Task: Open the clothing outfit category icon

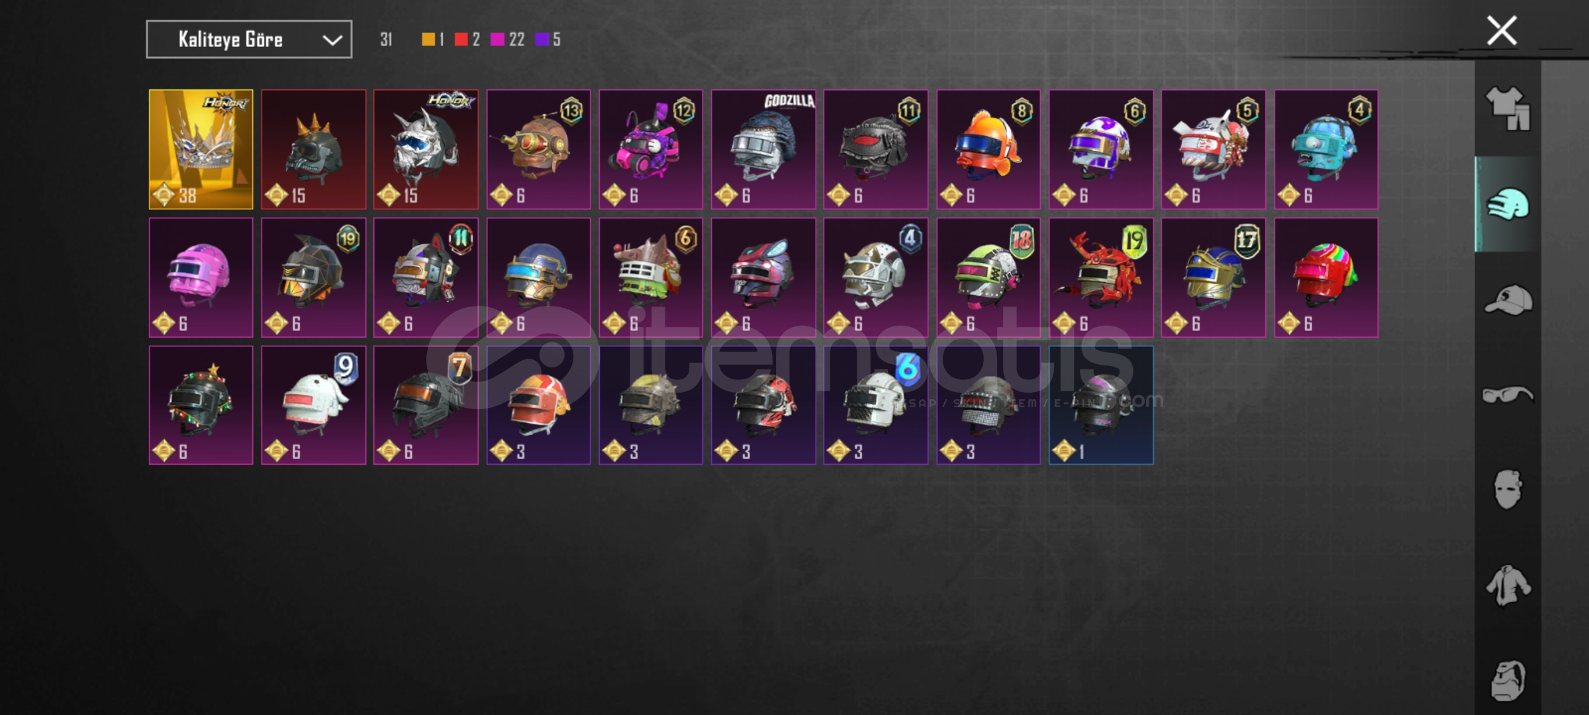Action: (x=1508, y=109)
